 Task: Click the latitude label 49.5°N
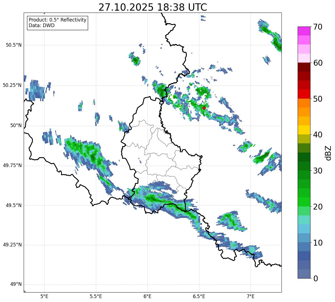point(14,205)
